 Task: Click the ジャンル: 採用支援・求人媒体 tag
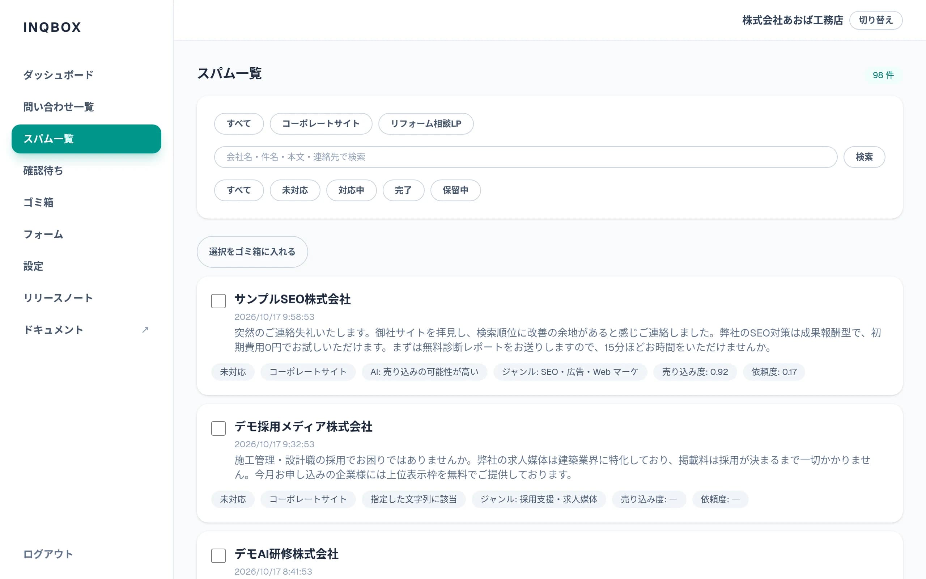[x=539, y=499]
